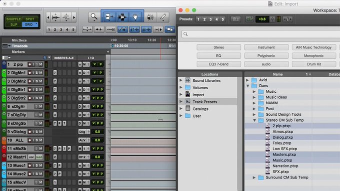Select SLIP edit mode

pos(13,24)
